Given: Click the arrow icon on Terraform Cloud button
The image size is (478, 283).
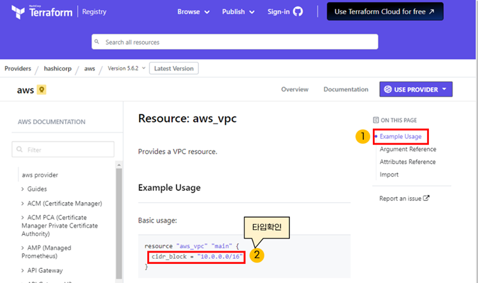Looking at the screenshot, I should [x=431, y=12].
